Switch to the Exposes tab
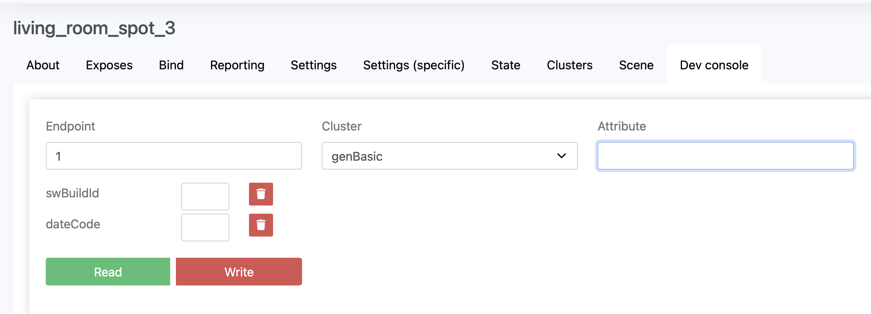 (x=109, y=65)
